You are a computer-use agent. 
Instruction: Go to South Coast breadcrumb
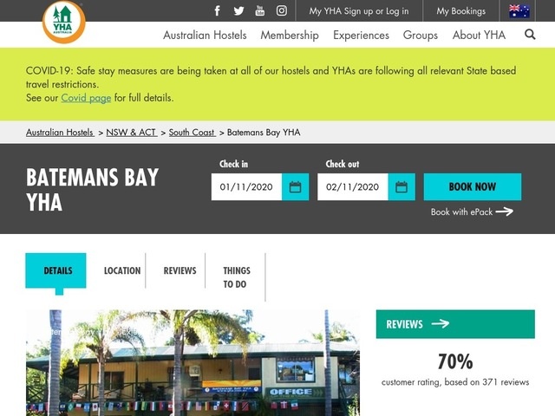(x=192, y=133)
